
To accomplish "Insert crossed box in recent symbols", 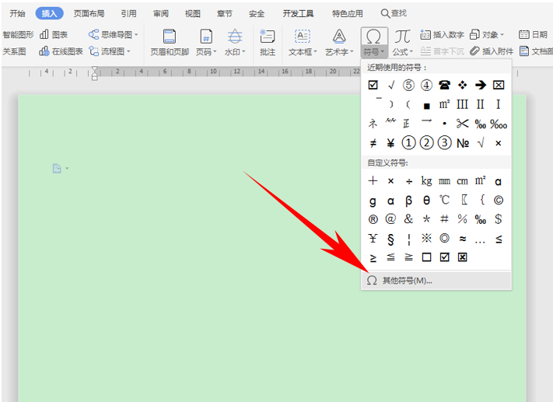I will pyautogui.click(x=499, y=85).
